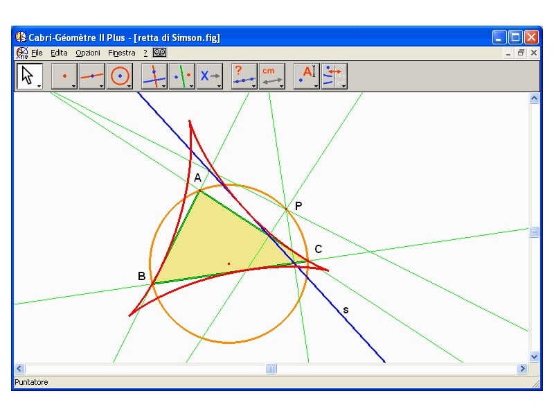Click the horizontal scrollbar left arrow
554x416 pixels.
coord(19,369)
